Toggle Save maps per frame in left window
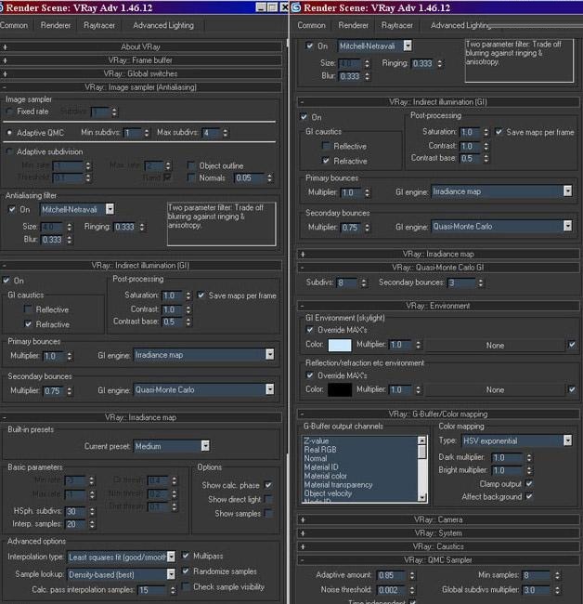The width and height of the screenshot is (583, 604). pyautogui.click(x=201, y=295)
